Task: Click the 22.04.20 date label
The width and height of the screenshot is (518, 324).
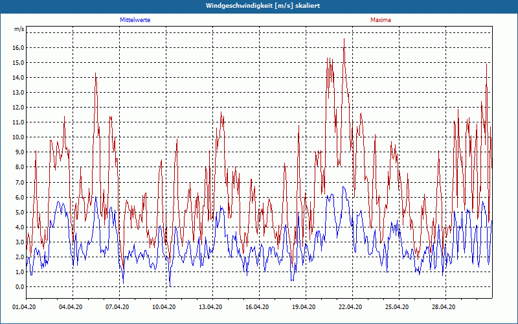Action: click(350, 307)
